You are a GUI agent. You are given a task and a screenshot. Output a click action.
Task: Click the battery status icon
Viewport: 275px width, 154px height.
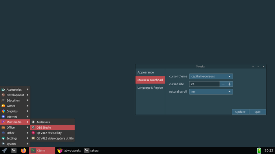pyautogui.click(x=259, y=150)
